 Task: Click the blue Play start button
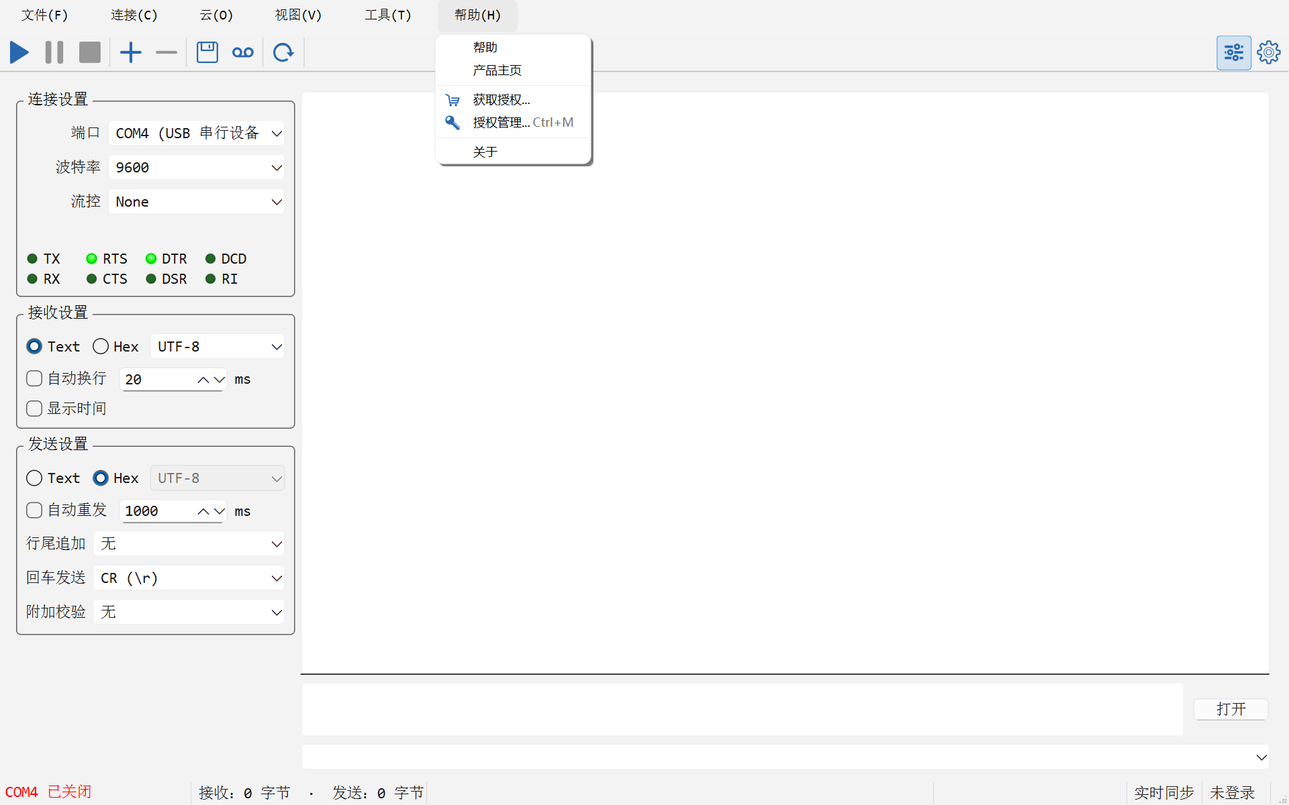coord(19,52)
